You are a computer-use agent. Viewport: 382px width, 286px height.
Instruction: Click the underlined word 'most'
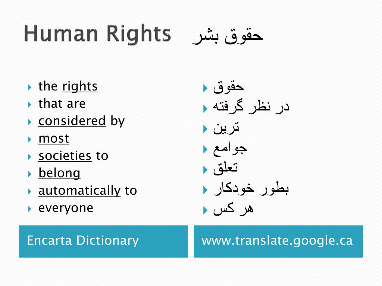tap(54, 139)
